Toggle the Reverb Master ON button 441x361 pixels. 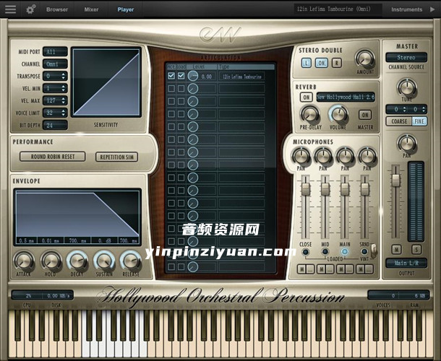(365, 115)
